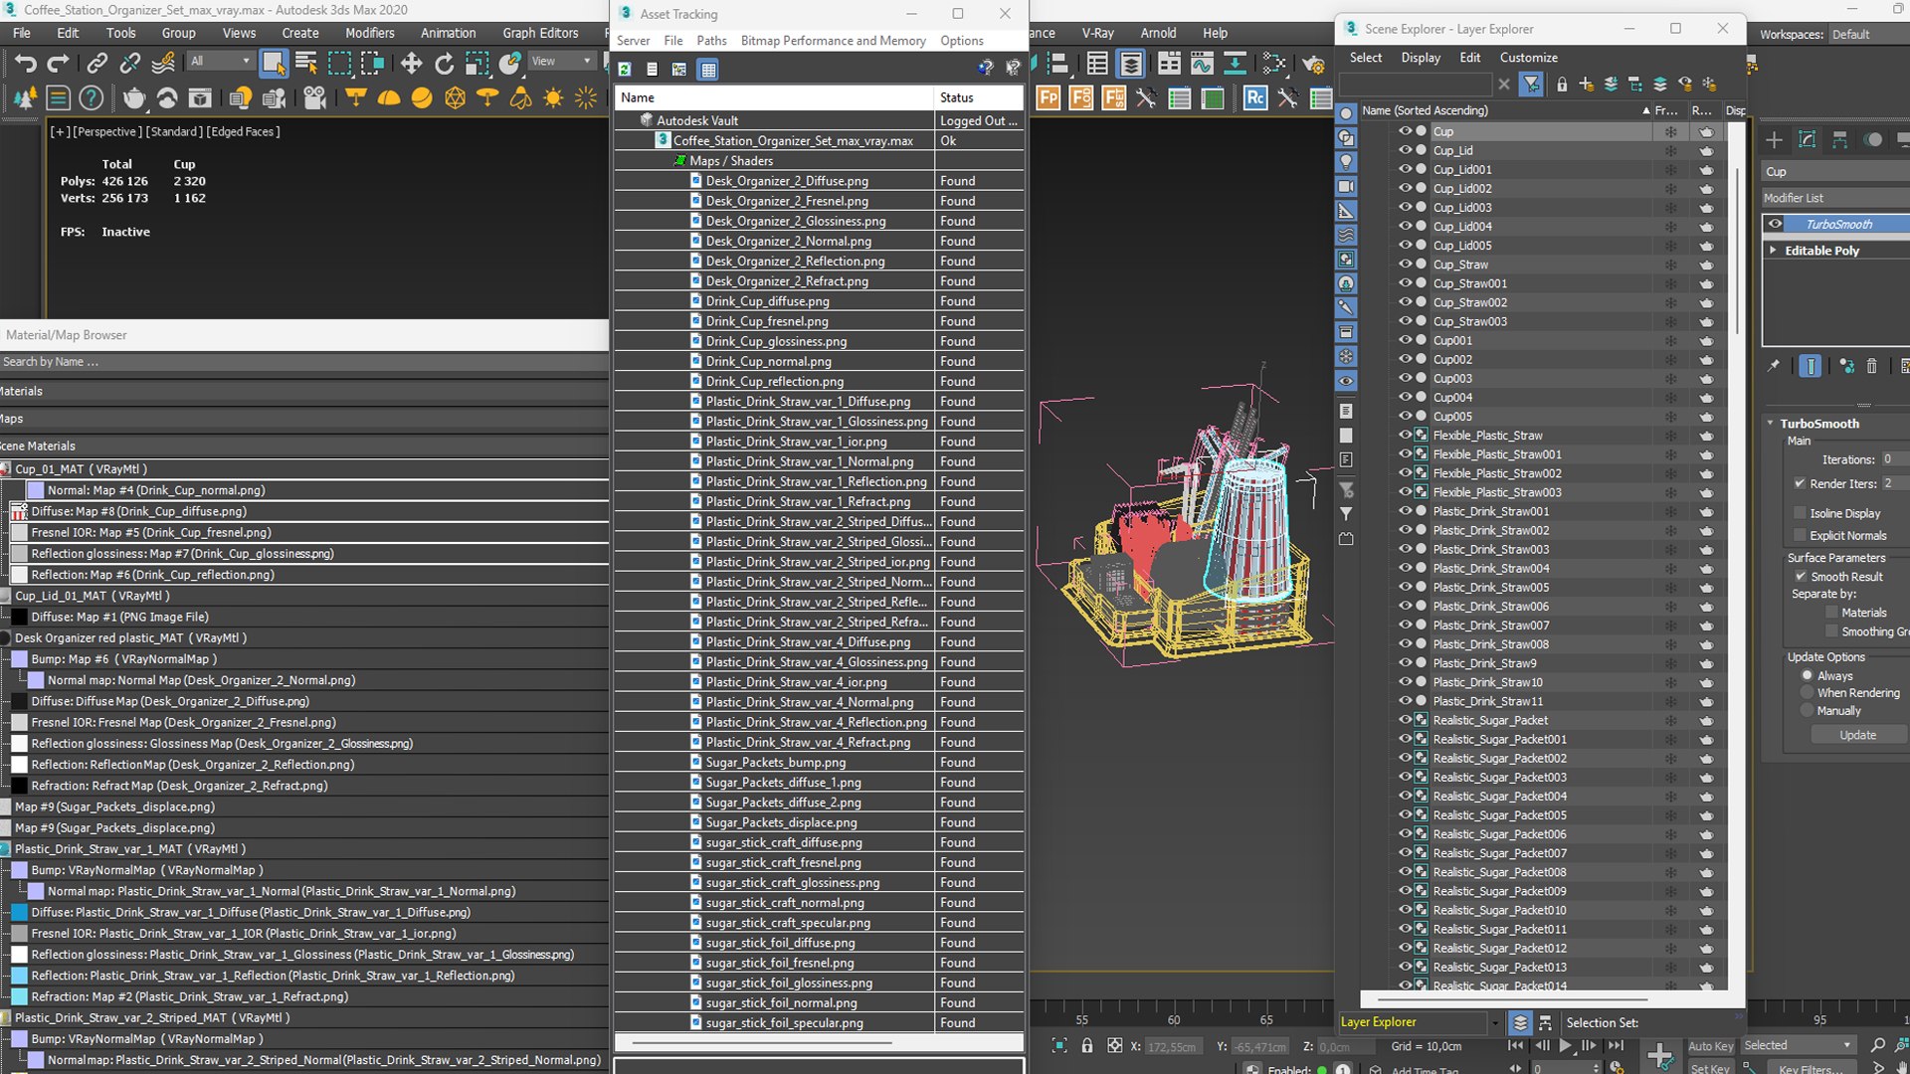This screenshot has height=1074, width=1910.
Task: Click the lock icon in Scene Explorer toolbar
Action: pyautogui.click(x=1562, y=85)
